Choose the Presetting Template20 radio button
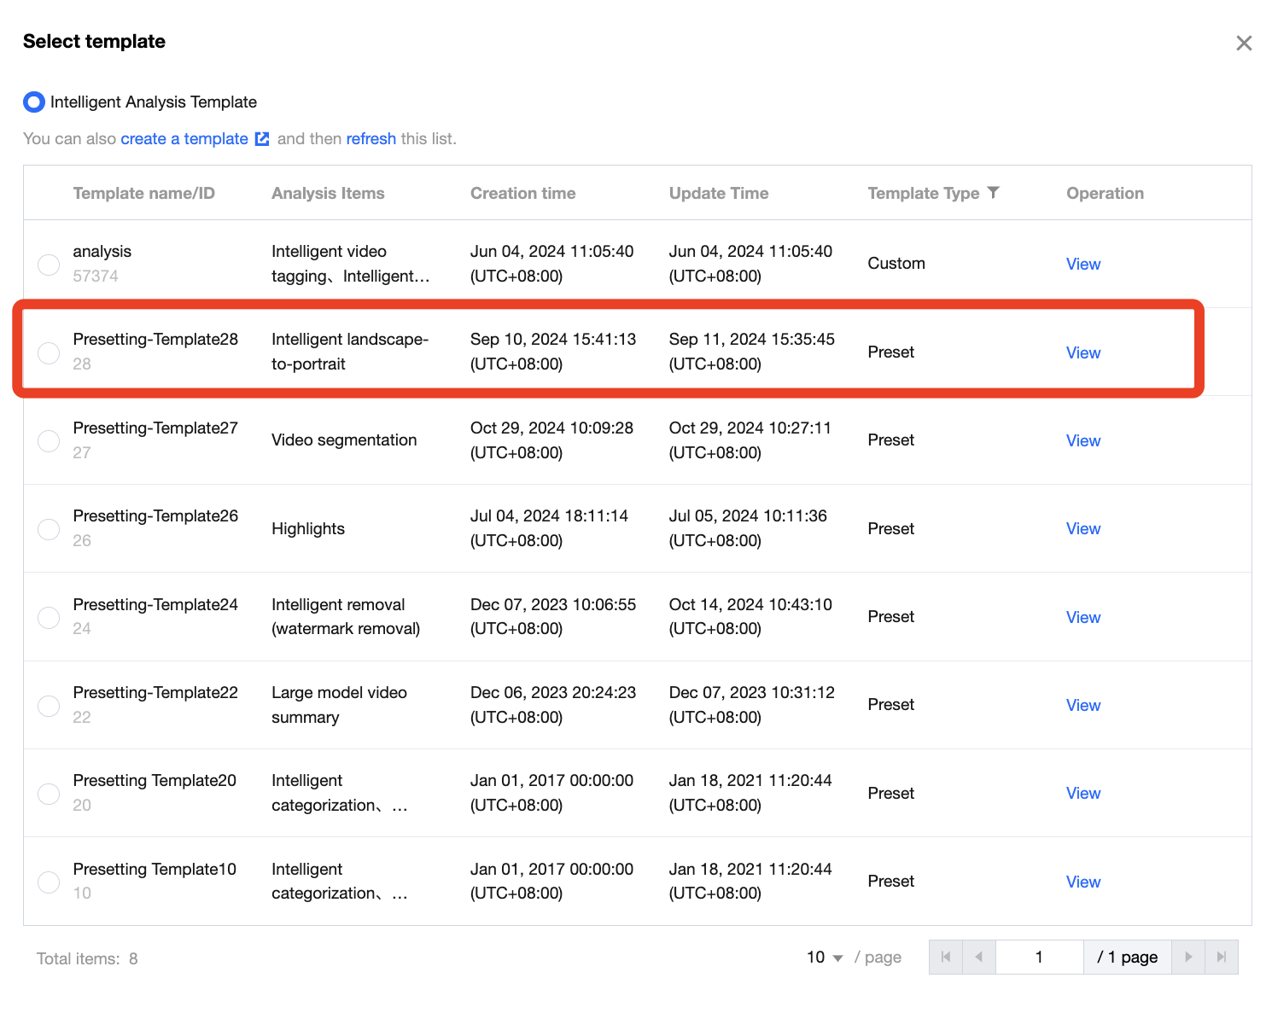This screenshot has height=1013, width=1272. coord(49,794)
